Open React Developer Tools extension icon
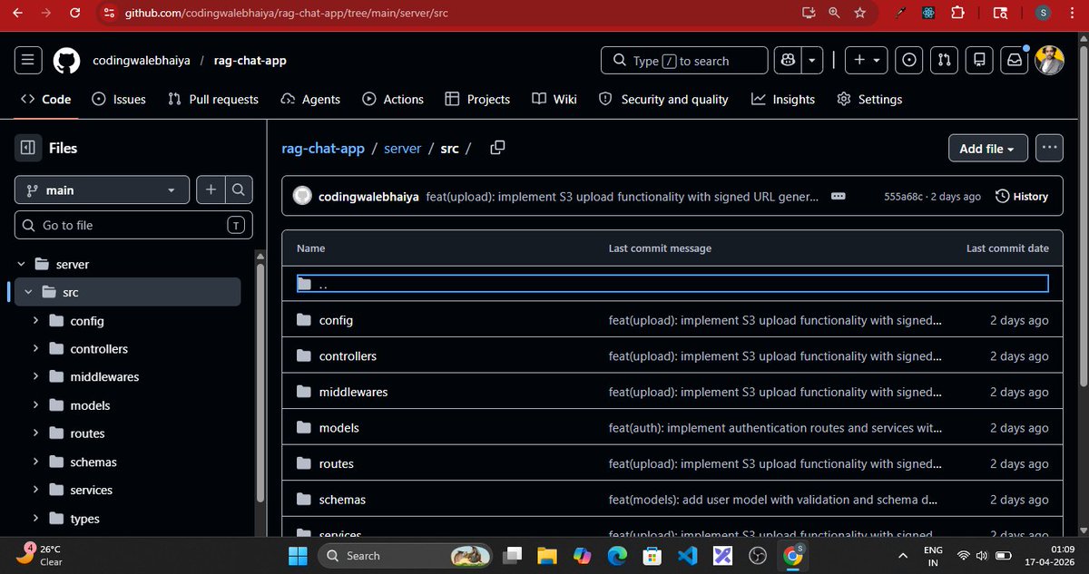This screenshot has height=574, width=1089. [x=927, y=13]
